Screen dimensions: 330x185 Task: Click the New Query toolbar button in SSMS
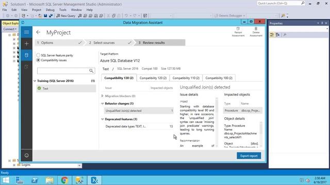pyautogui.click(x=65, y=16)
